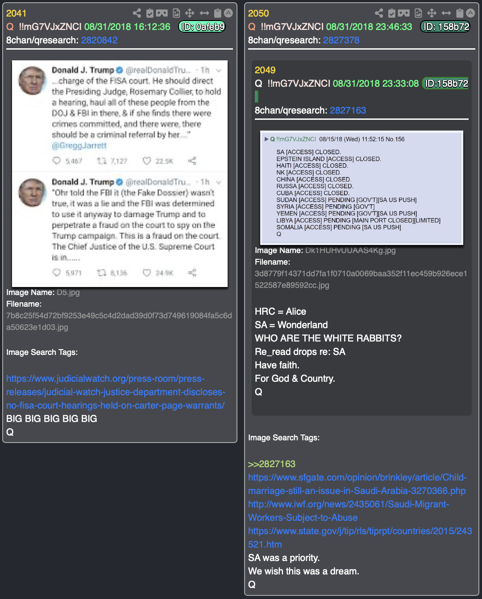This screenshot has width=482, height=599.
Task: Click the four-way move icon on post 2050
Action: pos(432,13)
